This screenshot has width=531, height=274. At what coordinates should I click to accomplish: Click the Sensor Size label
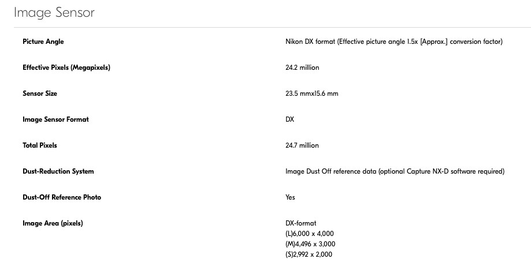tap(40, 93)
